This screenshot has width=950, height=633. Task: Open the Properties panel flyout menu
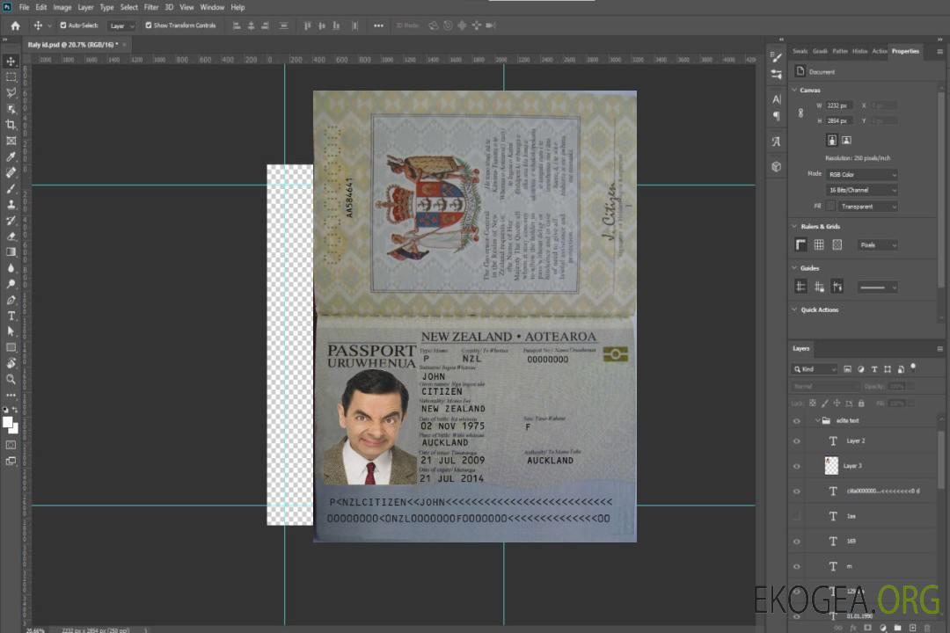939,52
